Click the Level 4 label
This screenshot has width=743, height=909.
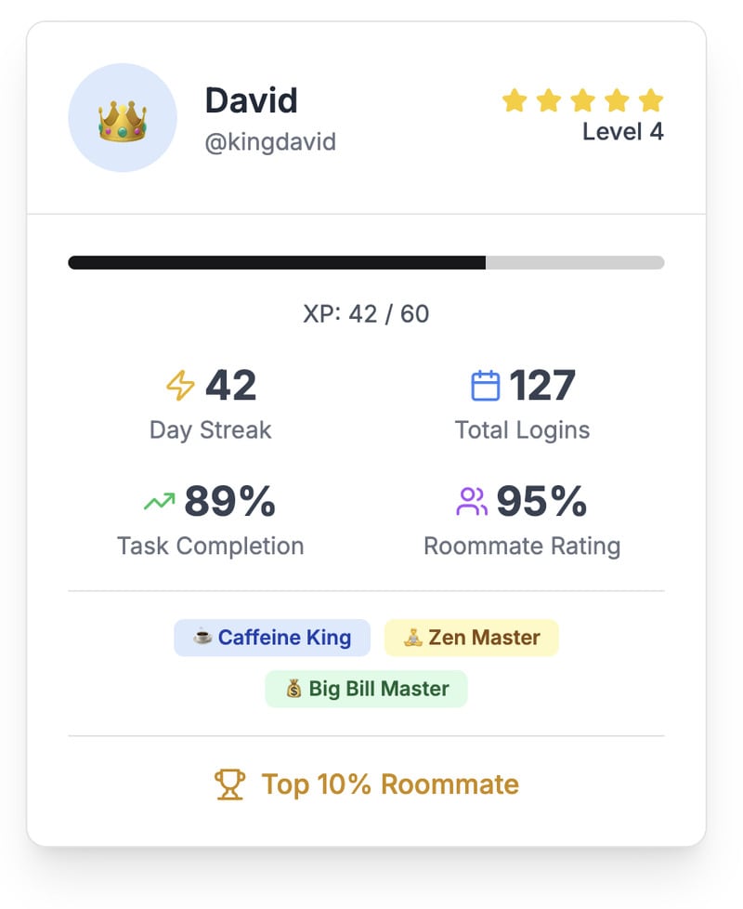622,132
